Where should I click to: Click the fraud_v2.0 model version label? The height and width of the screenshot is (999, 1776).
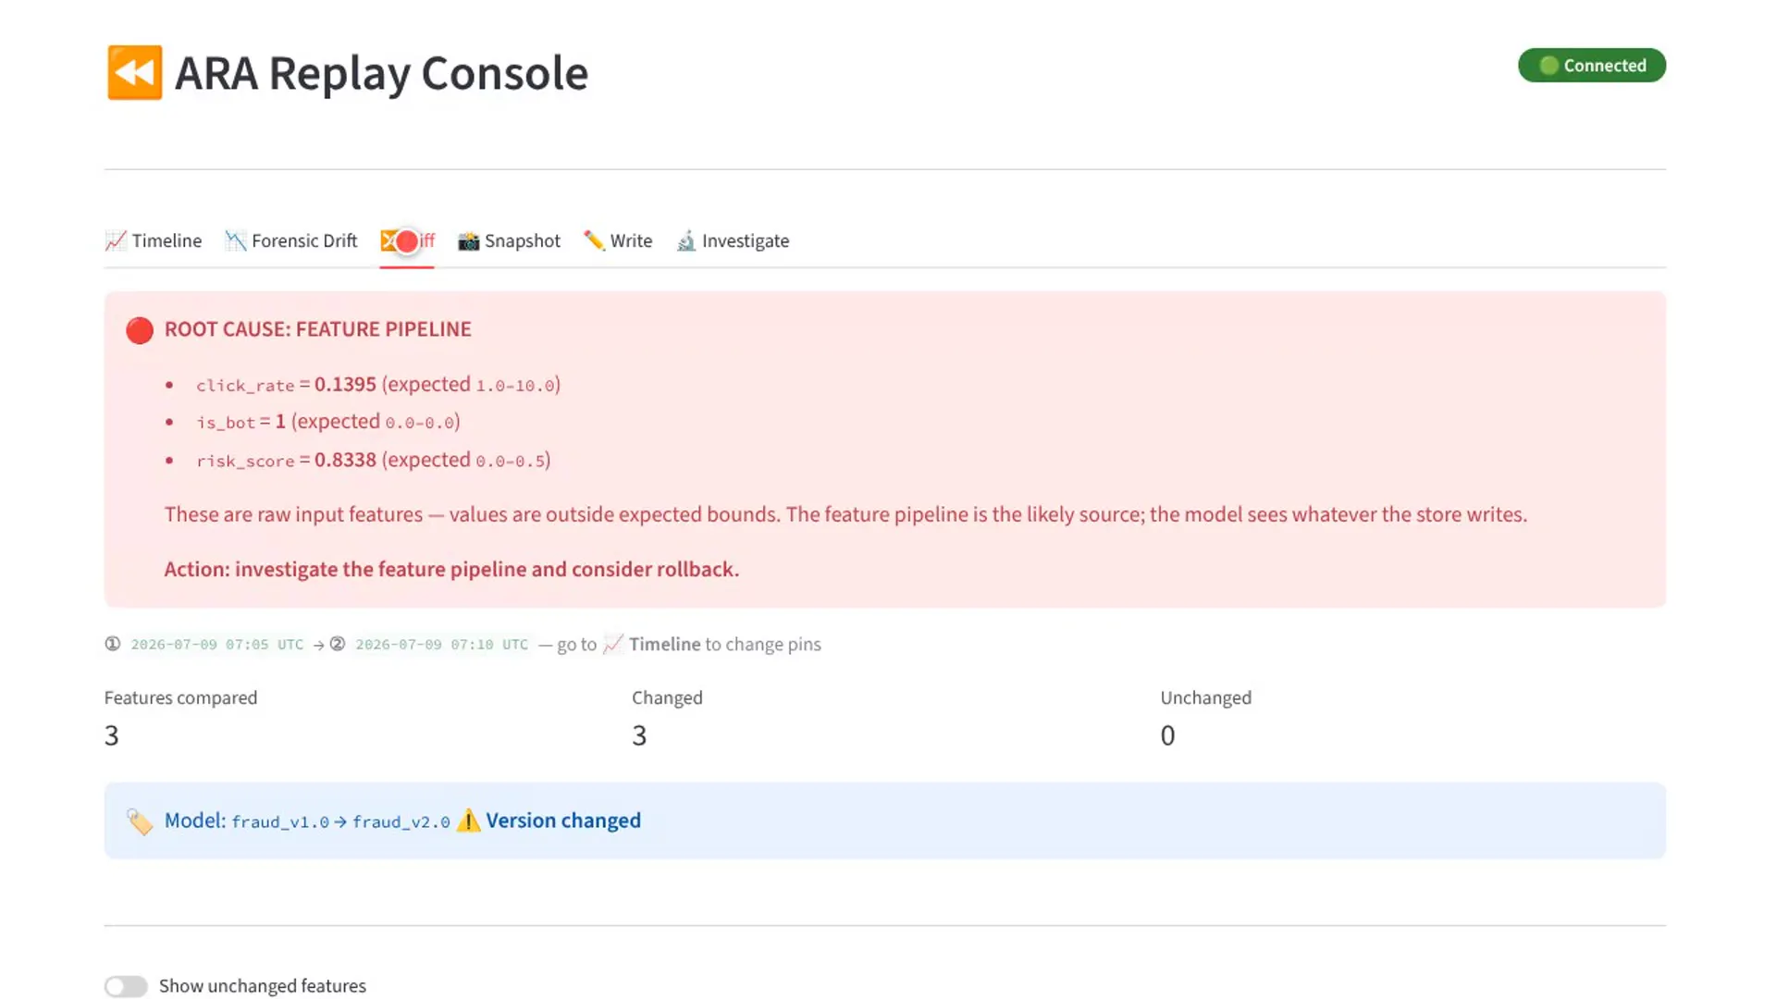tap(401, 822)
